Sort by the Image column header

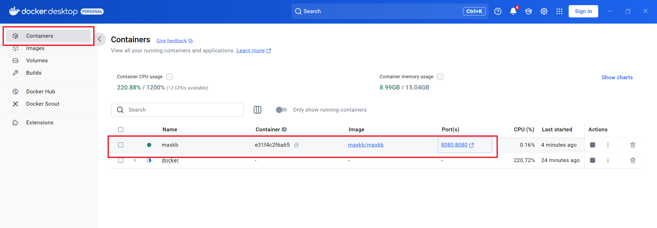tap(356, 130)
